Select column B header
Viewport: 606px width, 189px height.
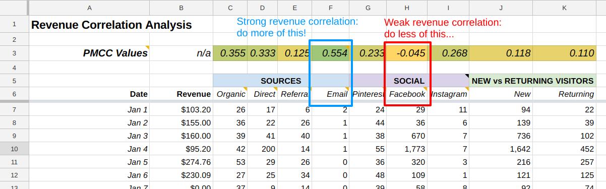[x=181, y=8]
